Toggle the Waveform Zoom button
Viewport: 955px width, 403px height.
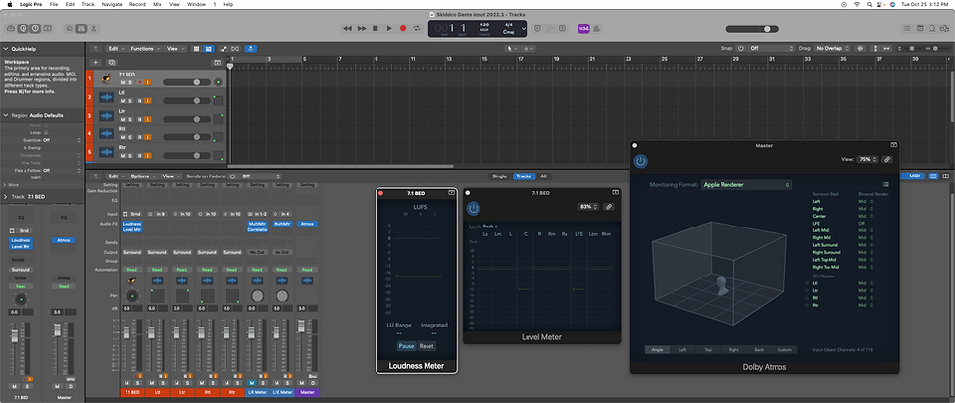coord(860,48)
